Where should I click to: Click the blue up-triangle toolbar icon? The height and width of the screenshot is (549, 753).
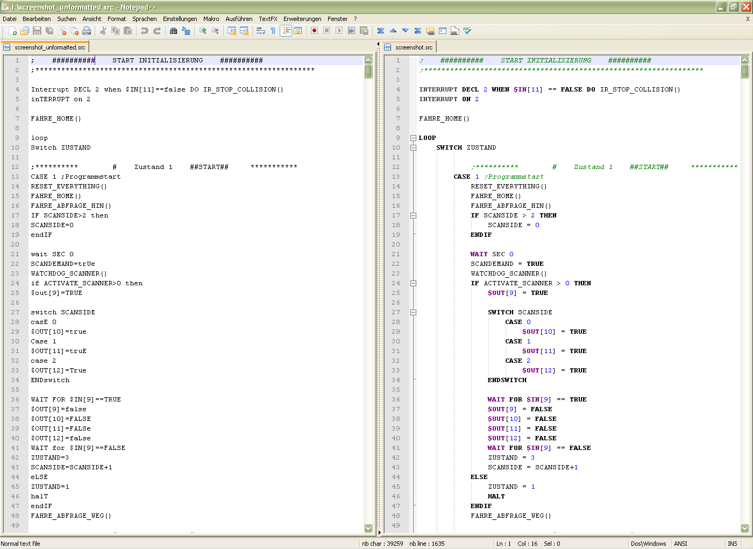click(x=393, y=31)
